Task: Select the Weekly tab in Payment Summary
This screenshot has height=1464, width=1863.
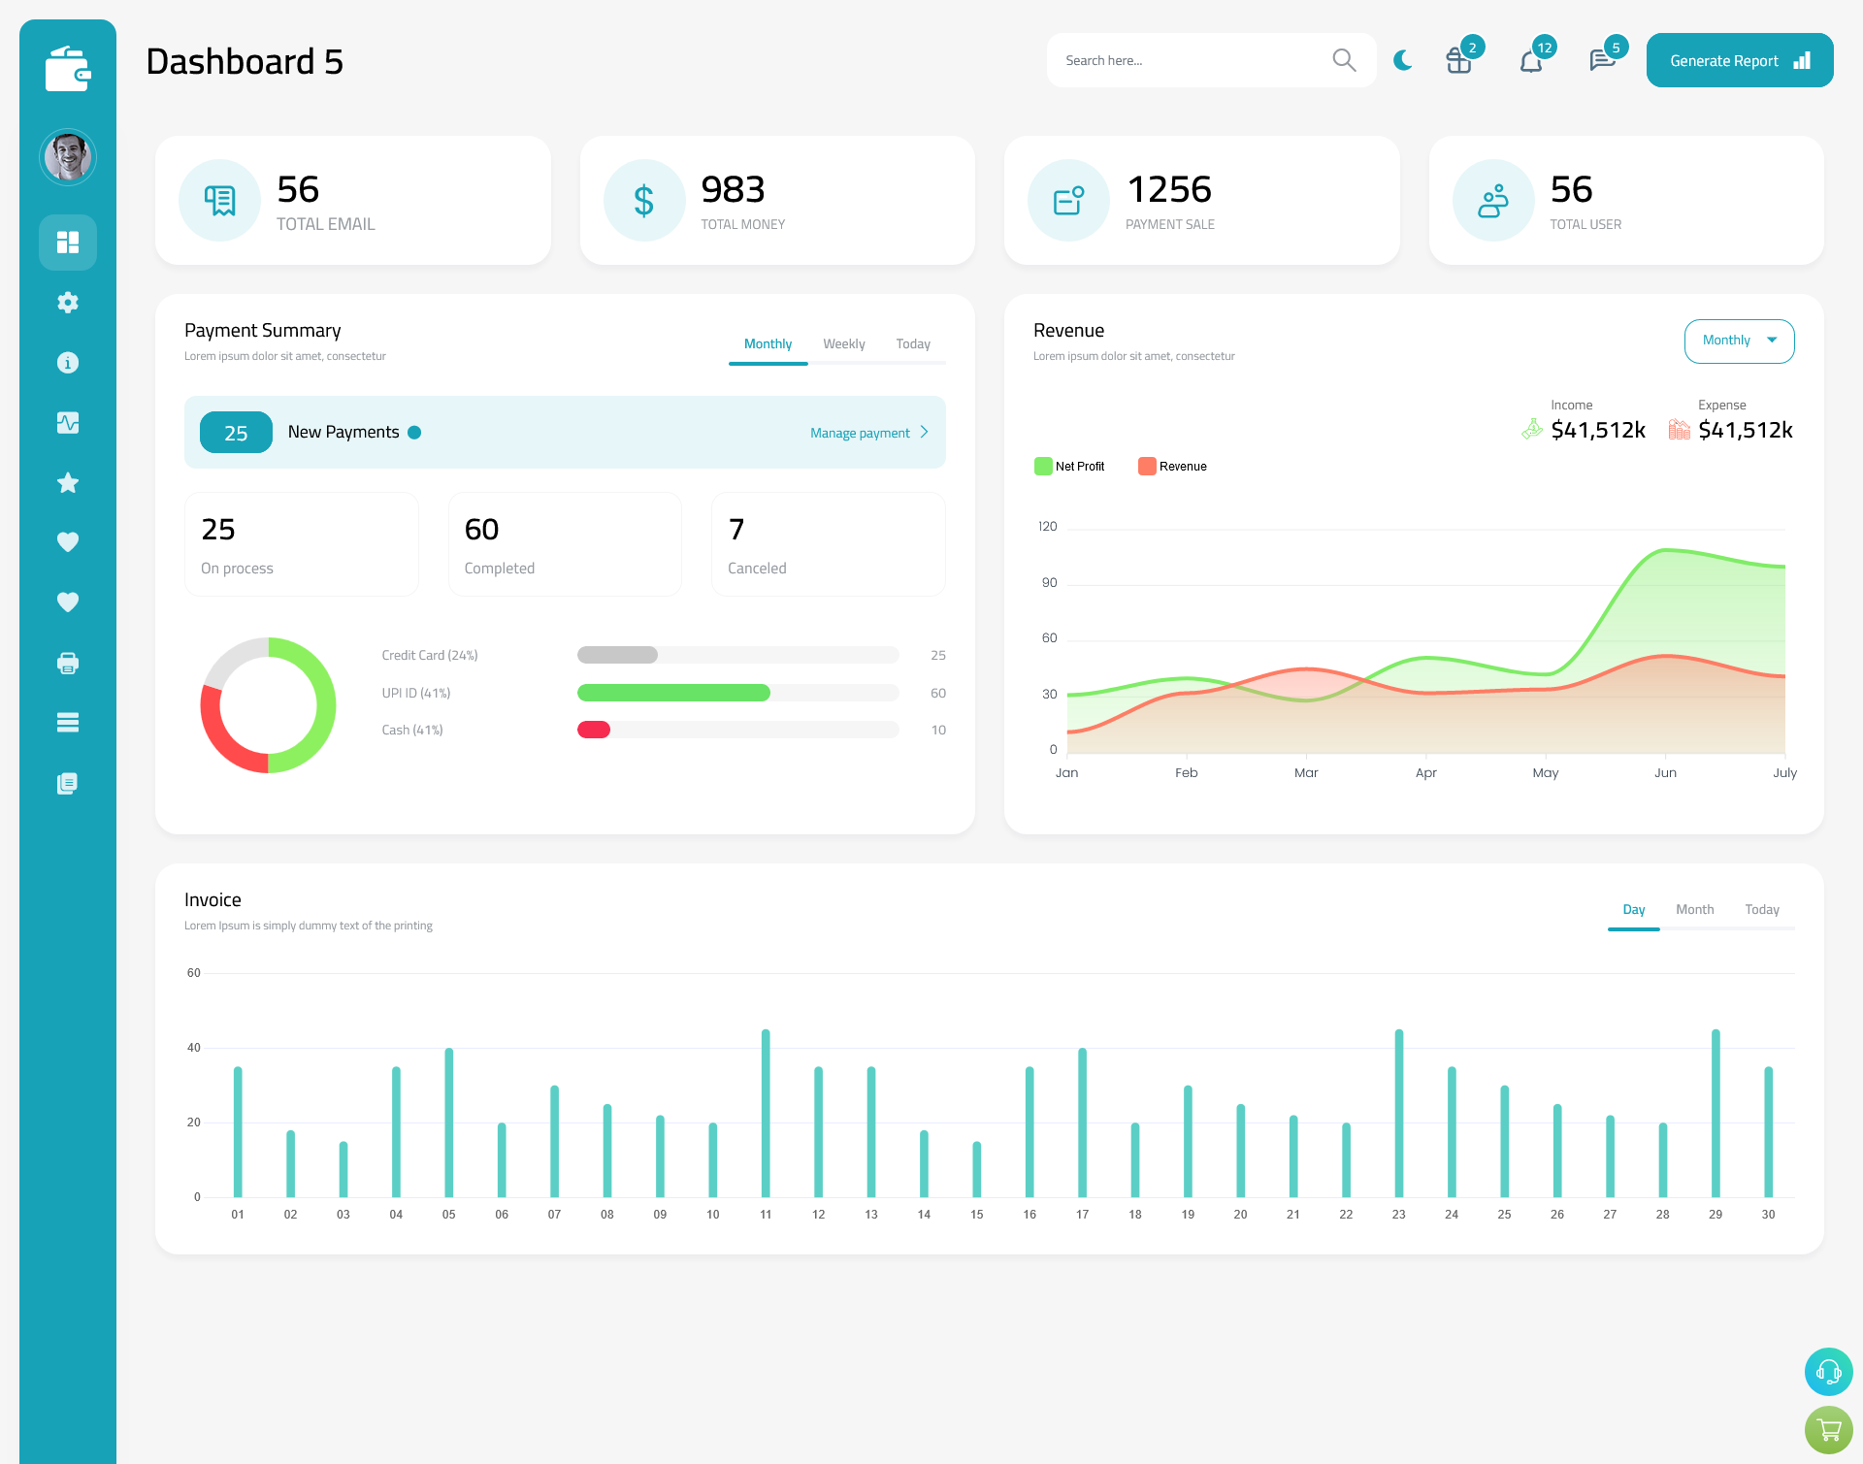Action: pyautogui.click(x=844, y=343)
